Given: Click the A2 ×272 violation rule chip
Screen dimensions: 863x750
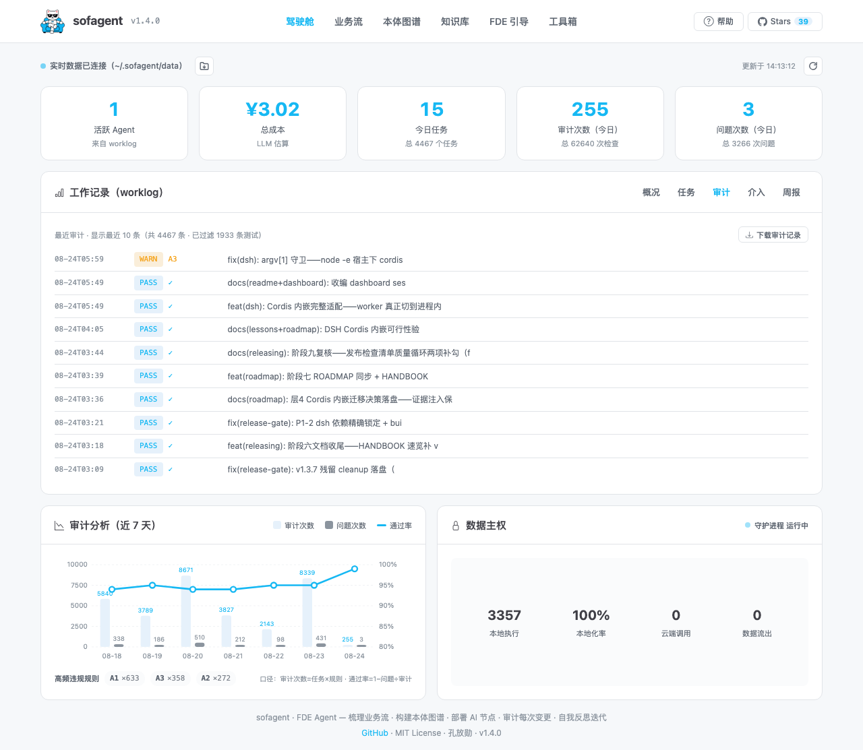Looking at the screenshot, I should [216, 679].
